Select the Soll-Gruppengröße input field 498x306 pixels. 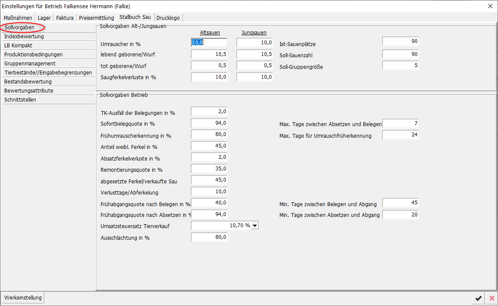pos(400,65)
